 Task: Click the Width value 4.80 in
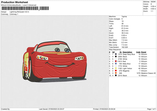pyautogui.click(x=153, y=9)
